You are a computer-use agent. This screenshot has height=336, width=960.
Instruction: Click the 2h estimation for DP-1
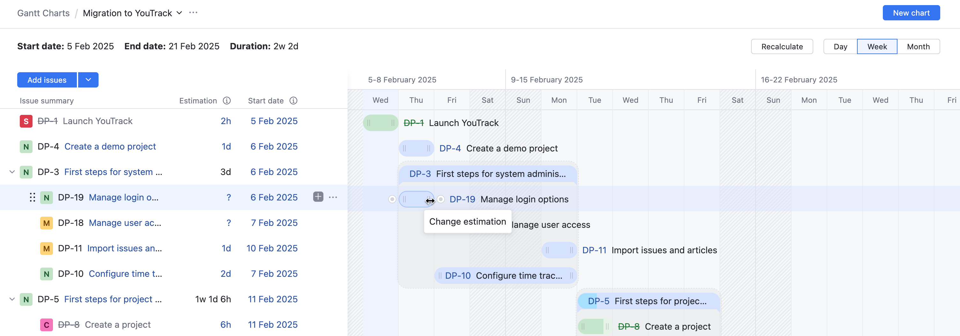226,121
